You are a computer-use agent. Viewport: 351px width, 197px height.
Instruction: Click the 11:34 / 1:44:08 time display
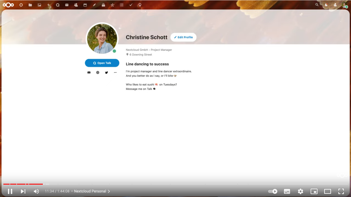pos(57,191)
